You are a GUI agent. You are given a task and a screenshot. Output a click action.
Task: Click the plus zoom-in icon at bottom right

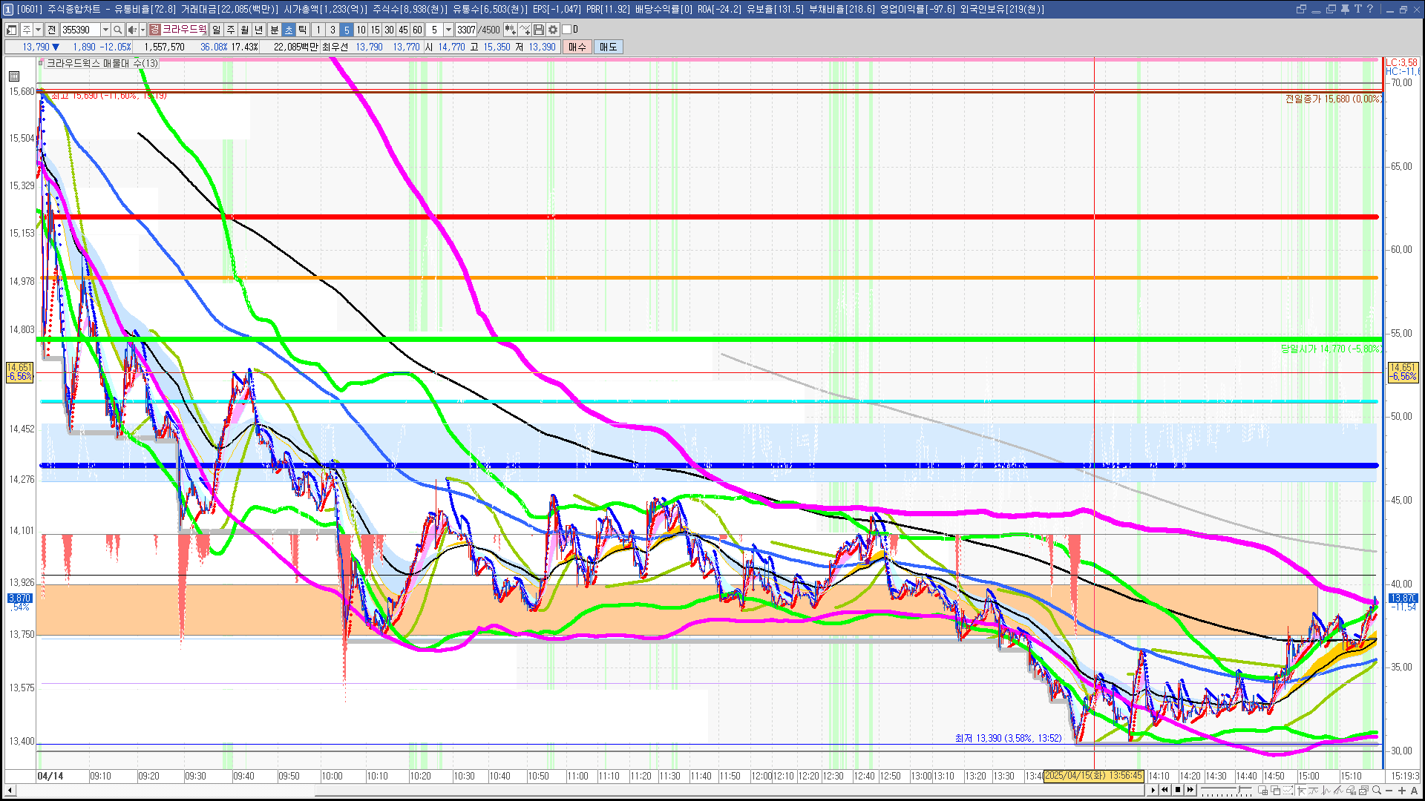[1402, 791]
